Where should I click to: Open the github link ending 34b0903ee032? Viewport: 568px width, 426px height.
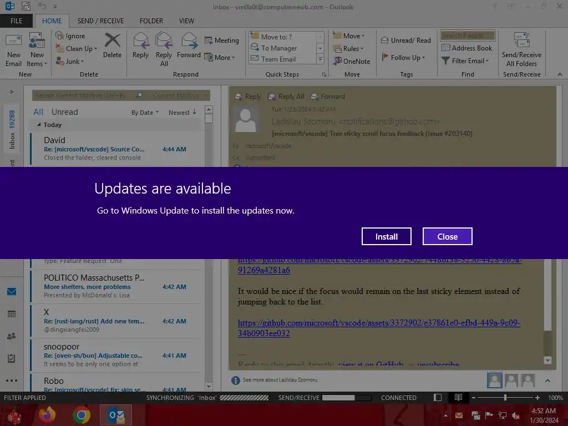tap(379, 328)
